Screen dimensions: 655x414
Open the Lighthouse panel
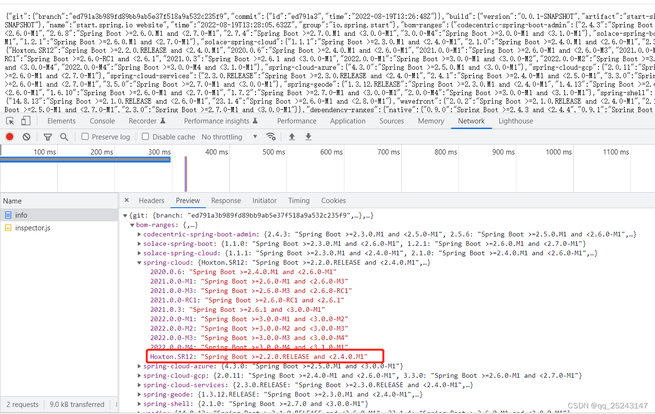pos(516,121)
